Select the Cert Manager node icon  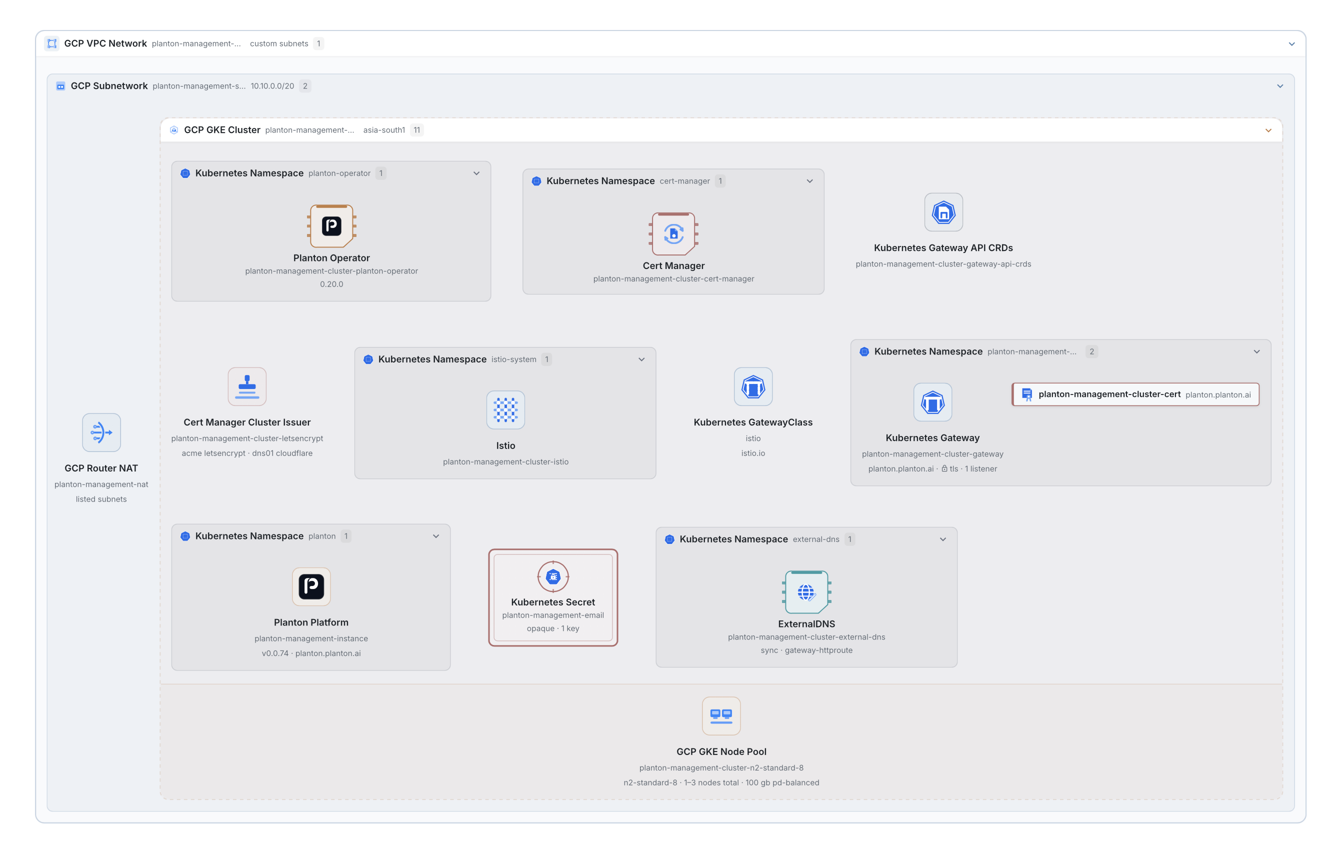[673, 234]
